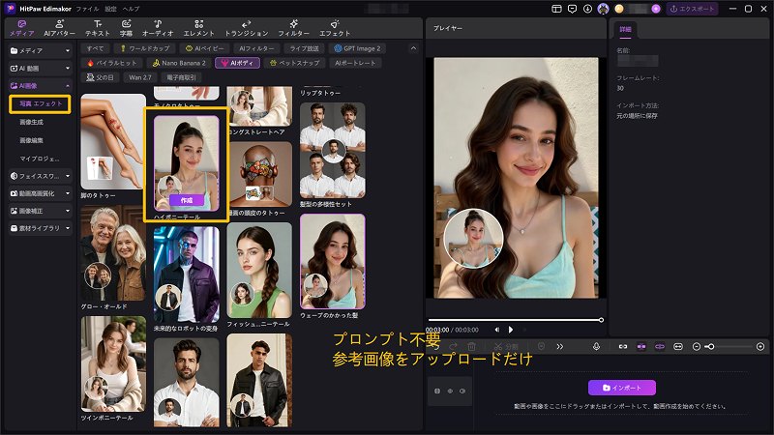Select the 写真 エフェクト sidebar item

point(40,104)
